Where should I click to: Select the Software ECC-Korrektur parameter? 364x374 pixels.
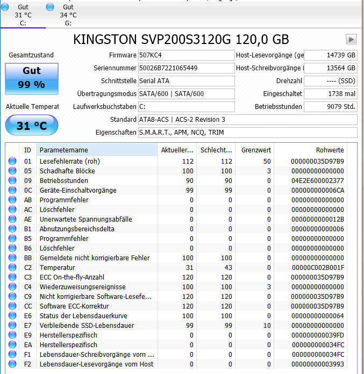74,306
